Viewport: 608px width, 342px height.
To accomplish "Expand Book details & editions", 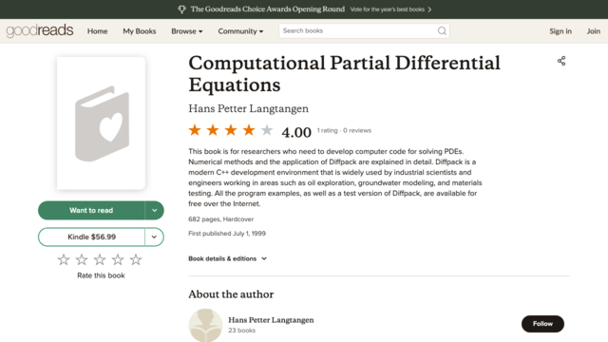I will 228,258.
